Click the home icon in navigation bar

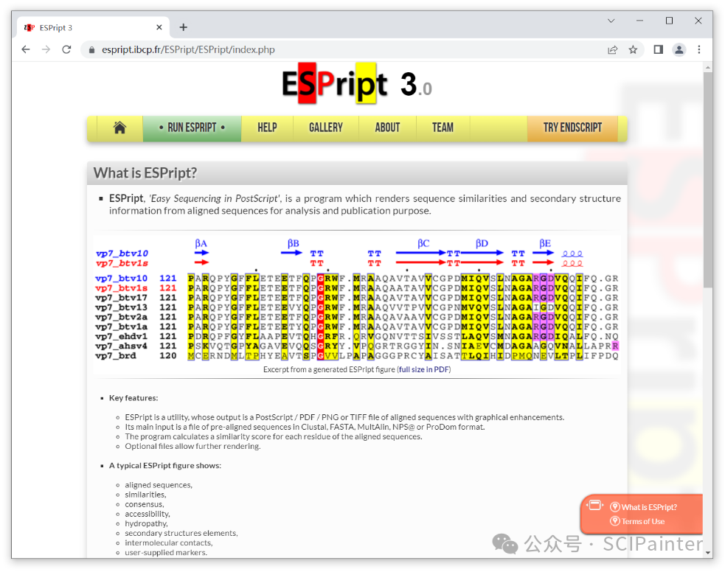tap(119, 128)
